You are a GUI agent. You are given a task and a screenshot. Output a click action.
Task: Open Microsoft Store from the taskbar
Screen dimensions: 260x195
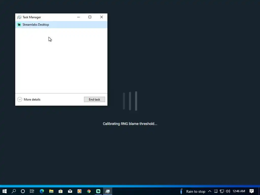60,191
